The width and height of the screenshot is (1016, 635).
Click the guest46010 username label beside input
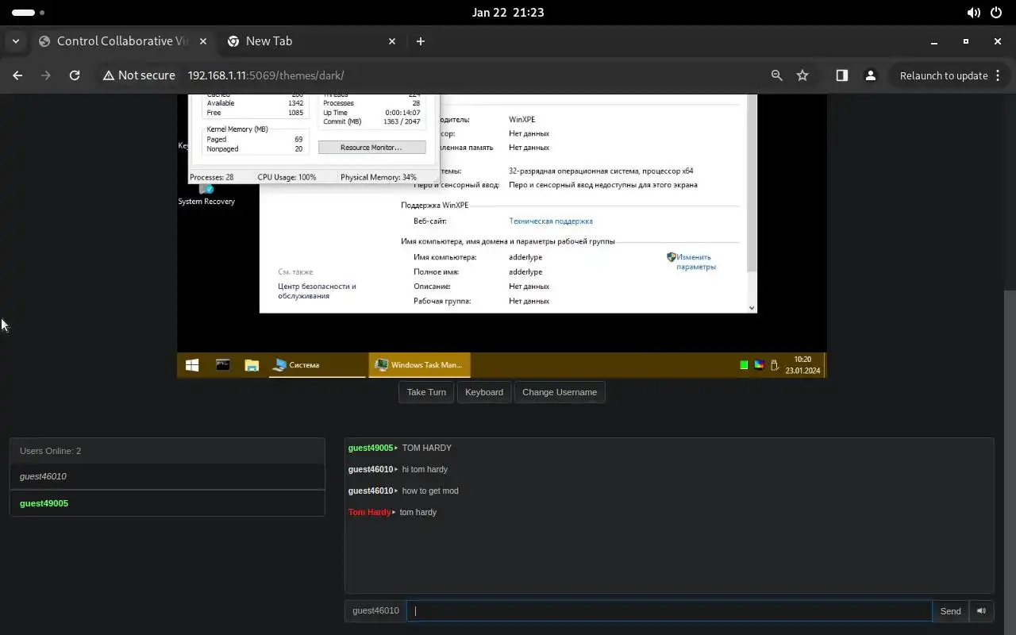(375, 610)
